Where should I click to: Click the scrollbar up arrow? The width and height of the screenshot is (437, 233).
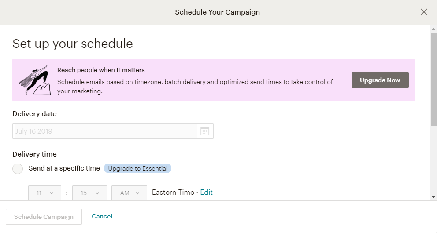(433, 29)
